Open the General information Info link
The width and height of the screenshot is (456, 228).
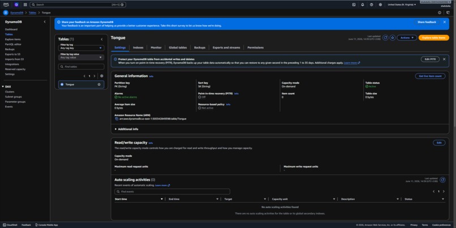(x=151, y=76)
